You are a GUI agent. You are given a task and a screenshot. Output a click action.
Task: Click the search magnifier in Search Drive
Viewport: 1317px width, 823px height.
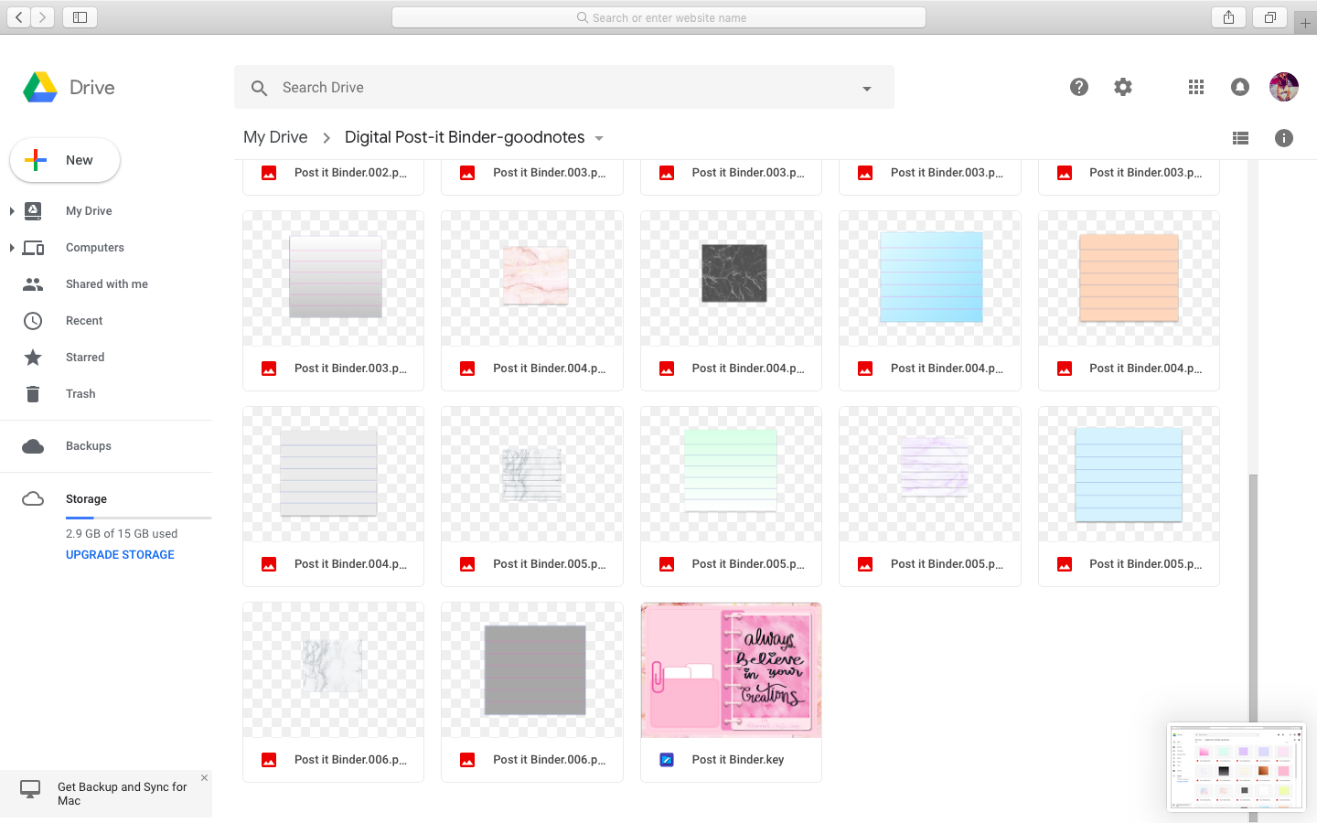click(259, 87)
